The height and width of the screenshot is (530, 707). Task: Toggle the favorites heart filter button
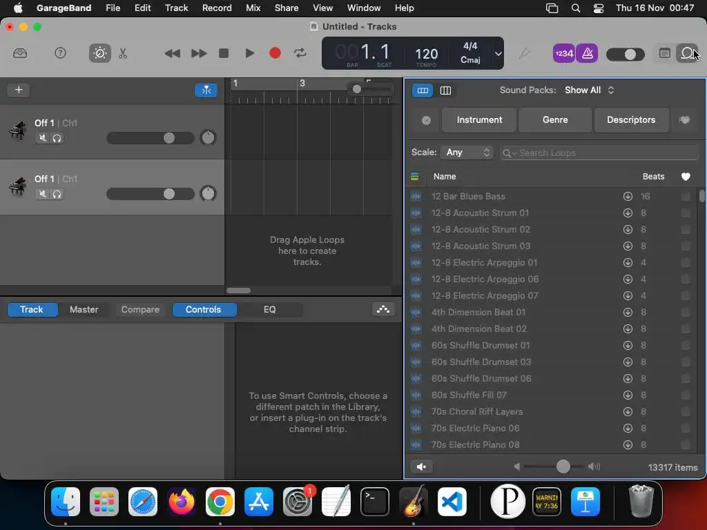pos(684,120)
